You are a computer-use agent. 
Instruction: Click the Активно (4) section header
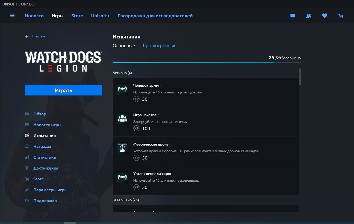pyautogui.click(x=122, y=73)
